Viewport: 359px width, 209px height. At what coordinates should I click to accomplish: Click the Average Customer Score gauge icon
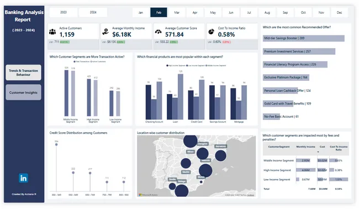(158, 32)
